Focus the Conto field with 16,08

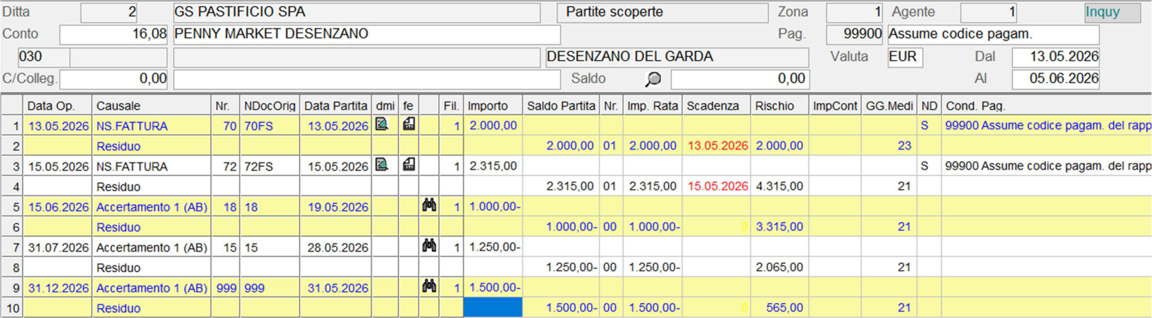[x=114, y=34]
